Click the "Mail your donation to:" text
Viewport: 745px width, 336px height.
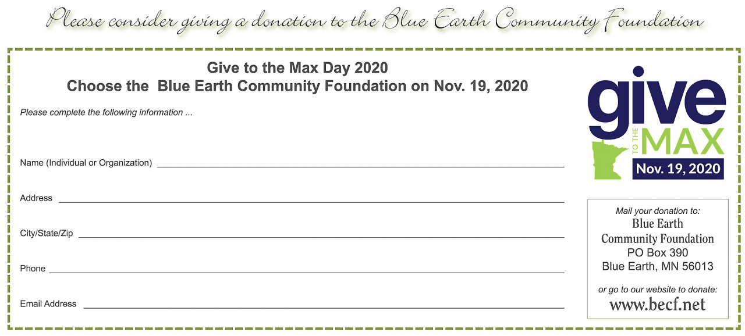(658, 211)
